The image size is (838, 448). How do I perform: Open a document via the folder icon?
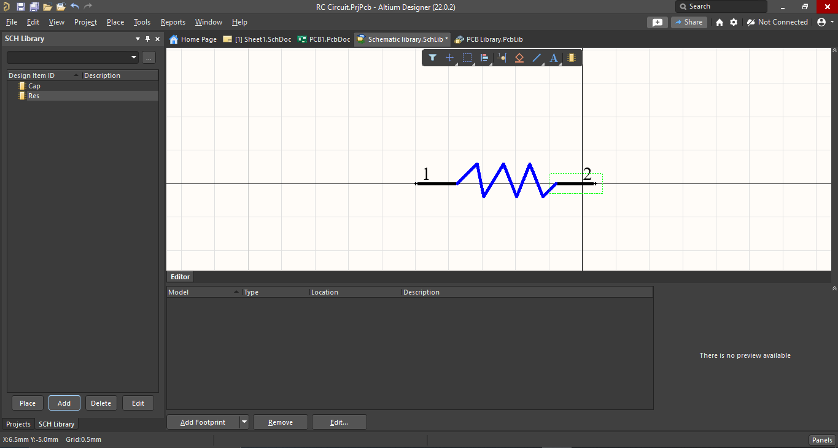pyautogui.click(x=47, y=7)
